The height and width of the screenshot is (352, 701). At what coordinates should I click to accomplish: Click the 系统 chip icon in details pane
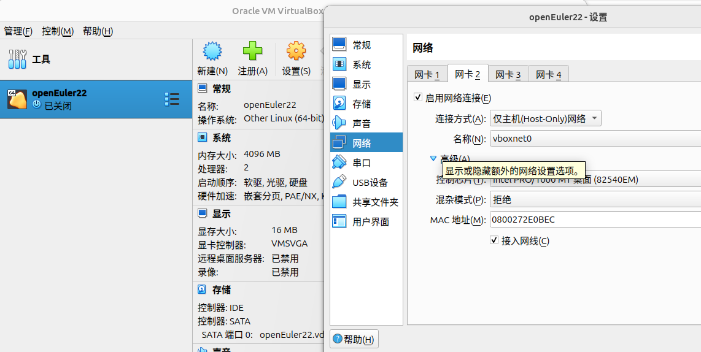coord(203,137)
